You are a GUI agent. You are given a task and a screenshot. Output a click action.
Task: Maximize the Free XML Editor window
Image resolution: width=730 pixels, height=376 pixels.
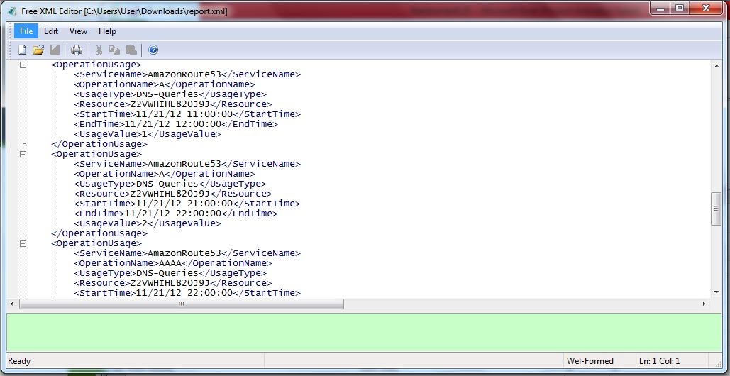pos(680,8)
